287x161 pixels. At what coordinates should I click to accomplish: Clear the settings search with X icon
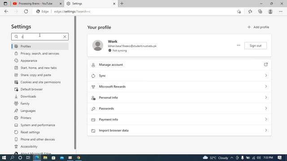(x=65, y=37)
